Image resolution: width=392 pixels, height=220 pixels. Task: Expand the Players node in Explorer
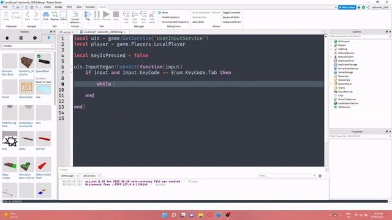[331, 45]
